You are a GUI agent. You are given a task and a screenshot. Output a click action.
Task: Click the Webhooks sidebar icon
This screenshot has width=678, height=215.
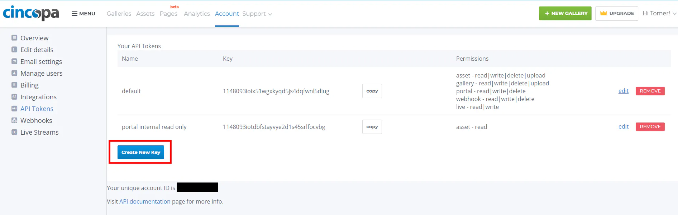pos(14,120)
